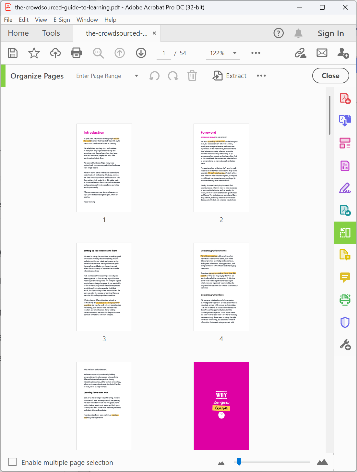Open the Scan & OCR tool

(345, 300)
